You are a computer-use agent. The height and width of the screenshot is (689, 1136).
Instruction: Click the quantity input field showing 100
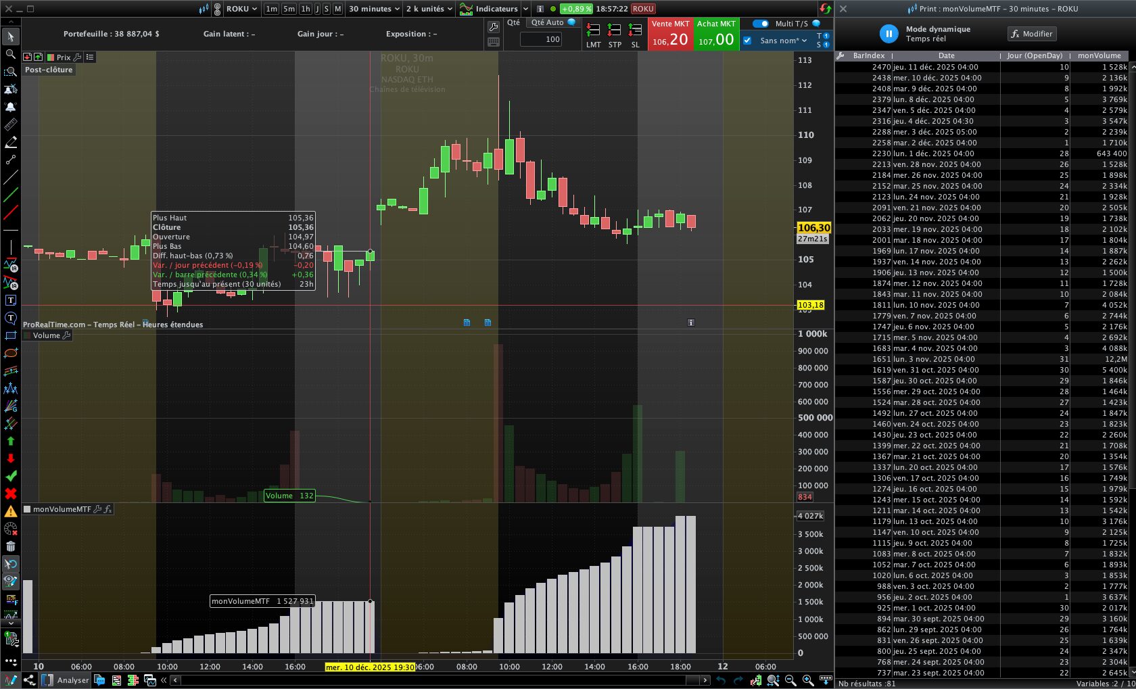coord(541,39)
